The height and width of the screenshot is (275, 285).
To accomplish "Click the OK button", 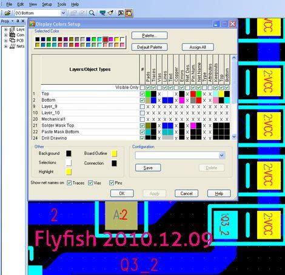I will (122, 193).
